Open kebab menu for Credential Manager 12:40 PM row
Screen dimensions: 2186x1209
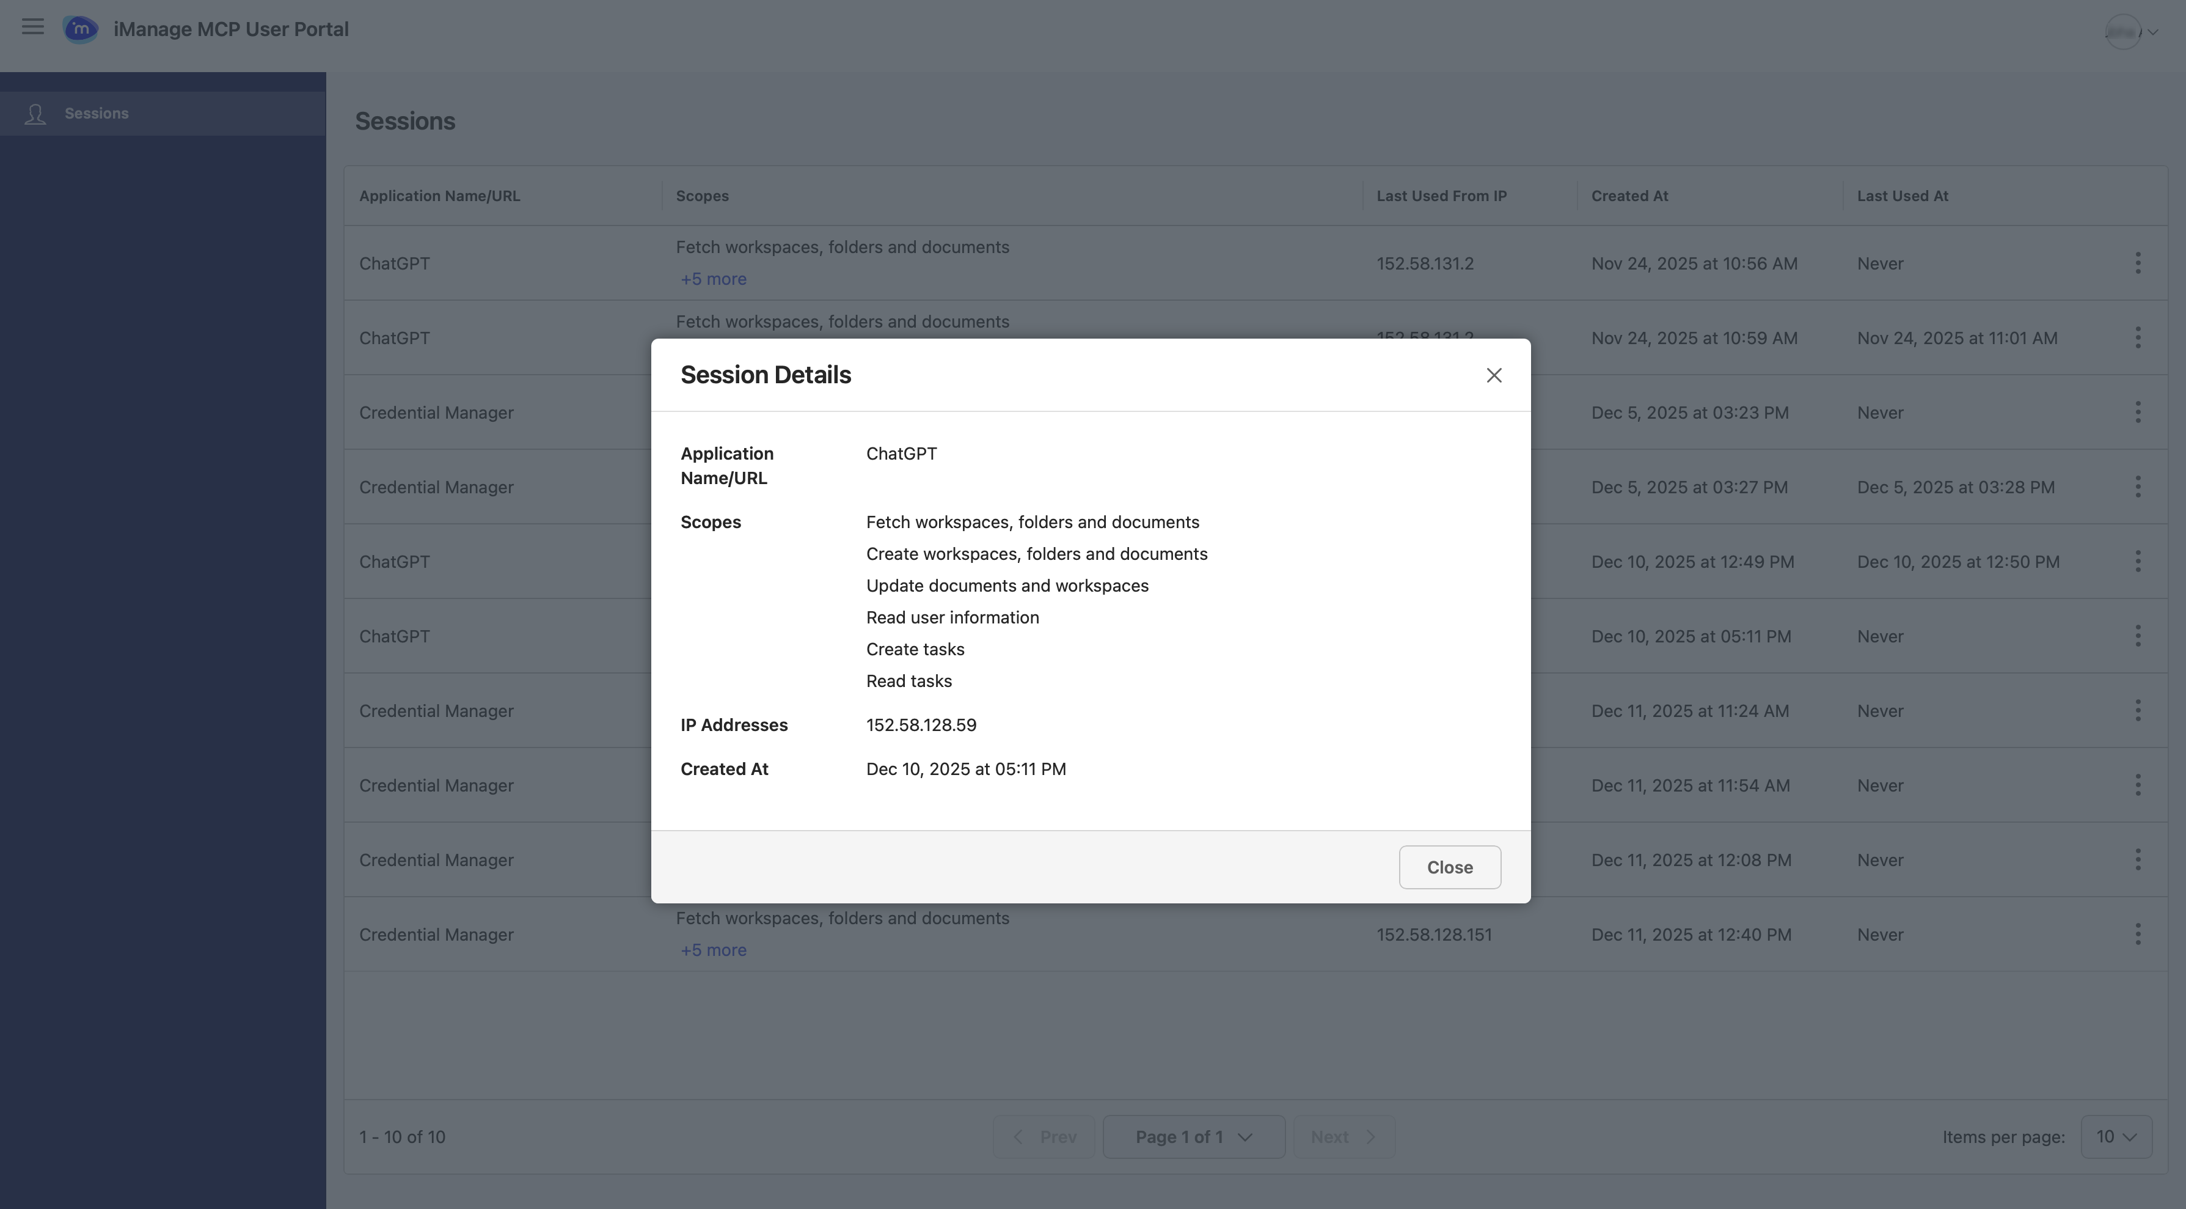pos(2138,935)
